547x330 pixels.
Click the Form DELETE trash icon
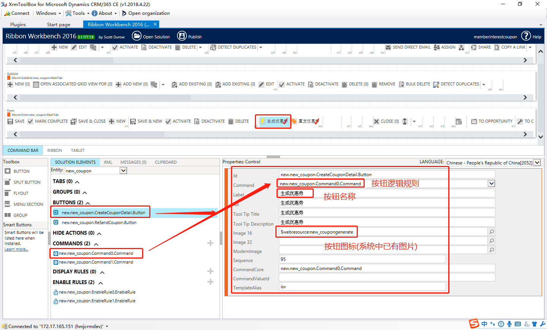coord(231,122)
